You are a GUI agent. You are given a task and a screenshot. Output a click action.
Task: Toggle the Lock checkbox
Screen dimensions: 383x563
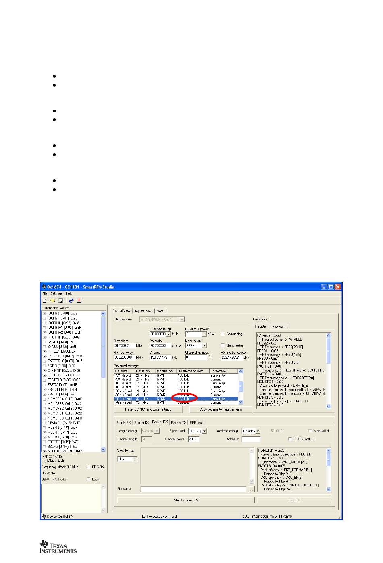(89, 479)
